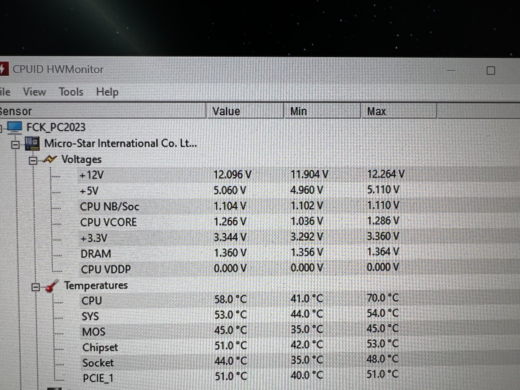Click the Max column header
The height and width of the screenshot is (390, 520).
pyautogui.click(x=399, y=111)
